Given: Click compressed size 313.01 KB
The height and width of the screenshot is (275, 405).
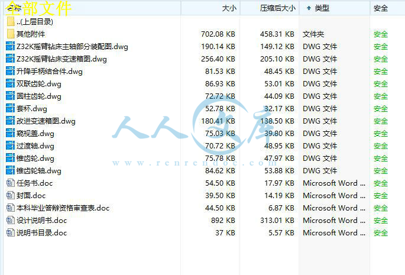Looking at the screenshot, I should (x=277, y=220).
